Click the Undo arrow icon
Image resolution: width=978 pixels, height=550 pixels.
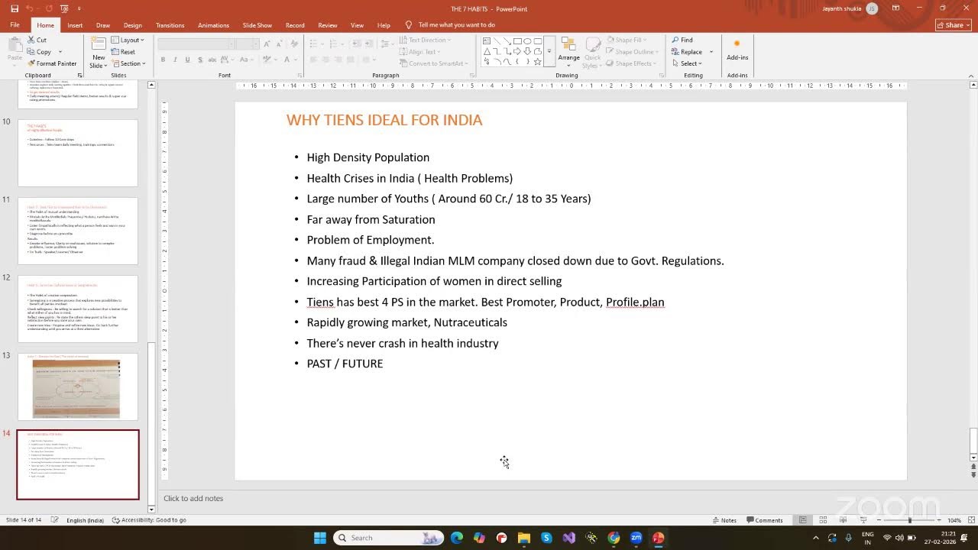[30, 8]
